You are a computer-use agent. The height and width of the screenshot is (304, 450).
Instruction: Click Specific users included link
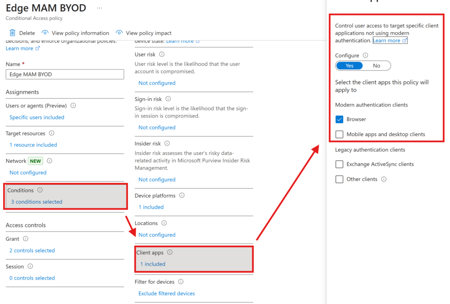[x=37, y=117]
